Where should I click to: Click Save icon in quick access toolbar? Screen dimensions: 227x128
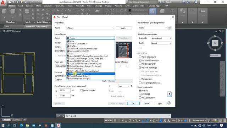coord(17,2)
